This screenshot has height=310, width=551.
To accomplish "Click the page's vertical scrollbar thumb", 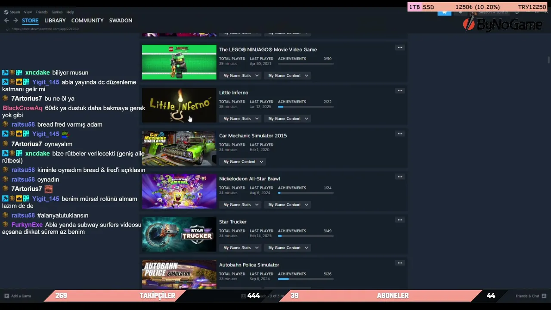I will coord(548,60).
